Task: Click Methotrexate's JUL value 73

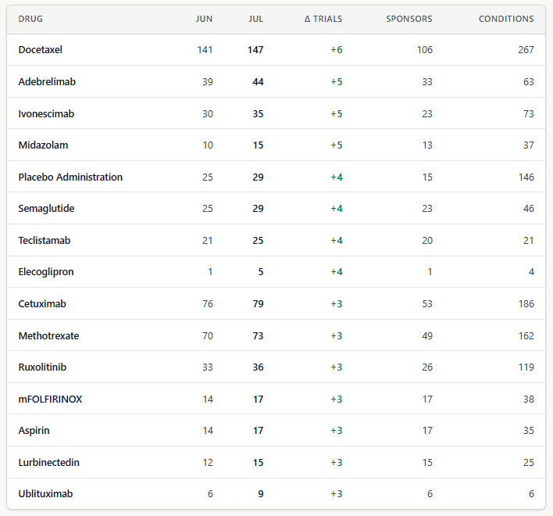Action: (259, 336)
